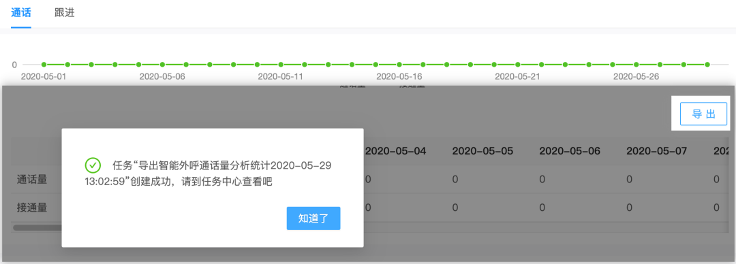The image size is (736, 264).
Task: Confirm the dialog with 知道了
Action: pos(313,218)
